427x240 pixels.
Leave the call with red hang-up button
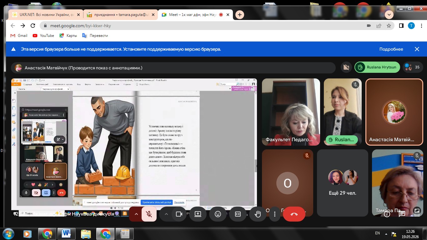[x=294, y=214]
